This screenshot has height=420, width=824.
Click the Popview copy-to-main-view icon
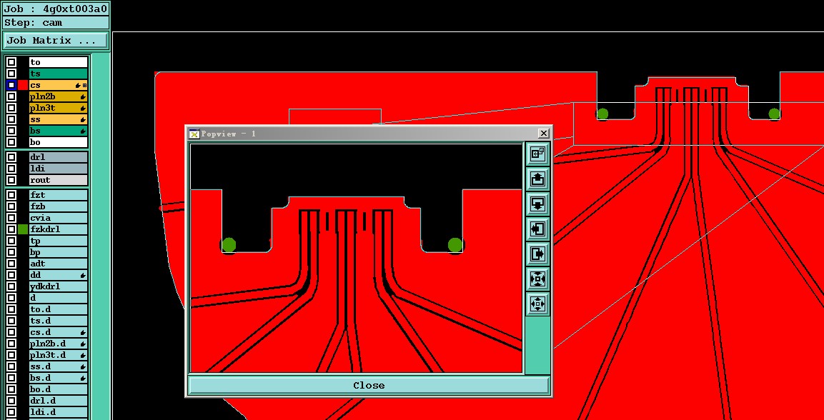[x=537, y=154]
